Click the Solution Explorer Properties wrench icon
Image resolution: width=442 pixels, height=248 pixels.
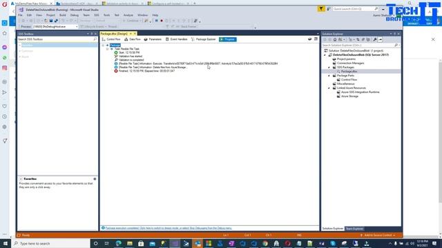(x=375, y=40)
